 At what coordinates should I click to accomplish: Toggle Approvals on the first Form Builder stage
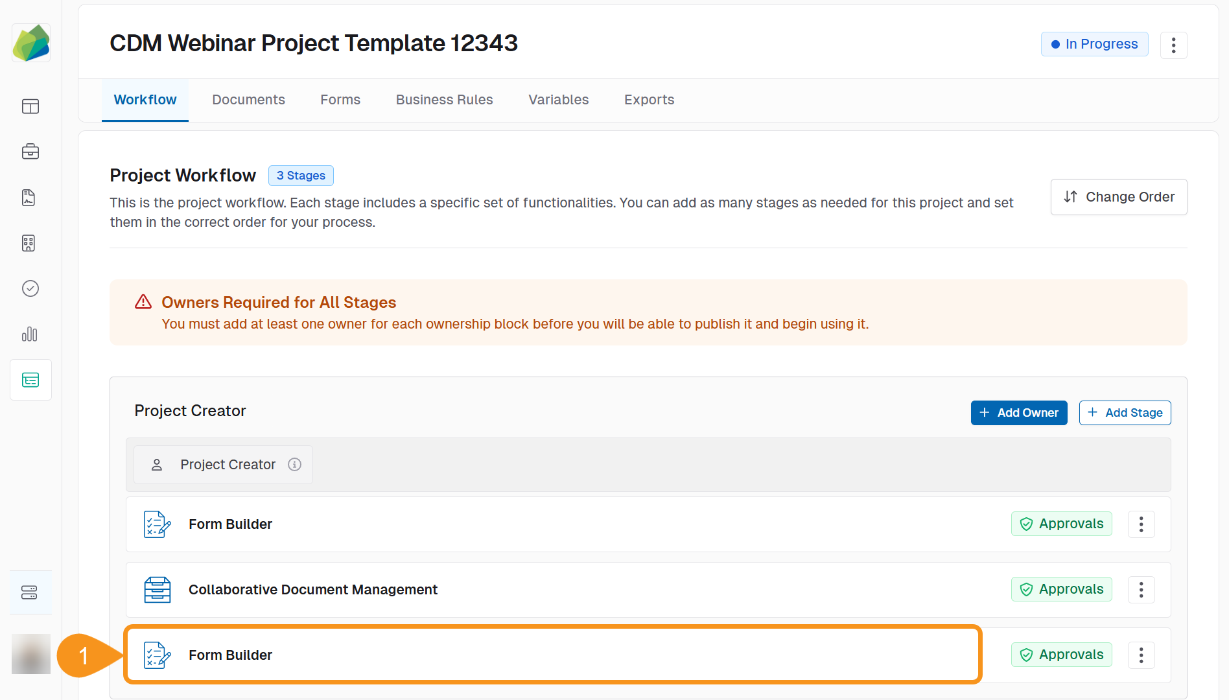coord(1061,524)
